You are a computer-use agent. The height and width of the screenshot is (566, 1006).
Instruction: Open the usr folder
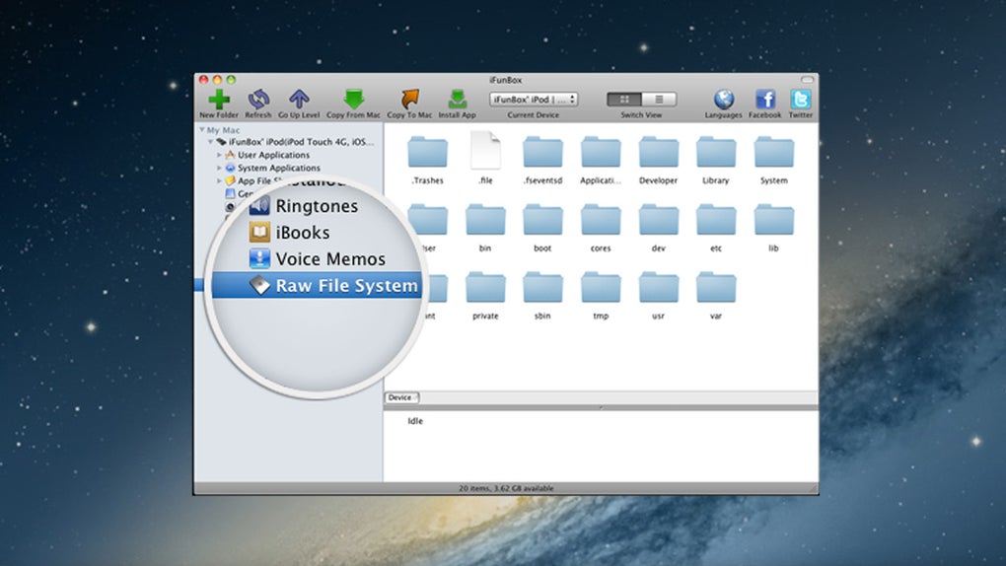pos(658,288)
